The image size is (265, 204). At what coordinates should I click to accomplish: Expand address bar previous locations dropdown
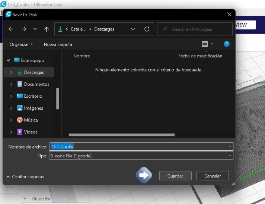133,29
